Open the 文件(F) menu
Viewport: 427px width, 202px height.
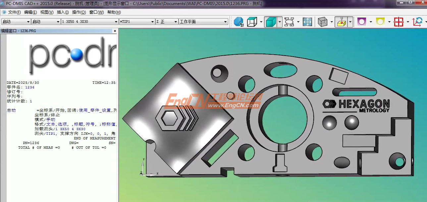click(14, 12)
